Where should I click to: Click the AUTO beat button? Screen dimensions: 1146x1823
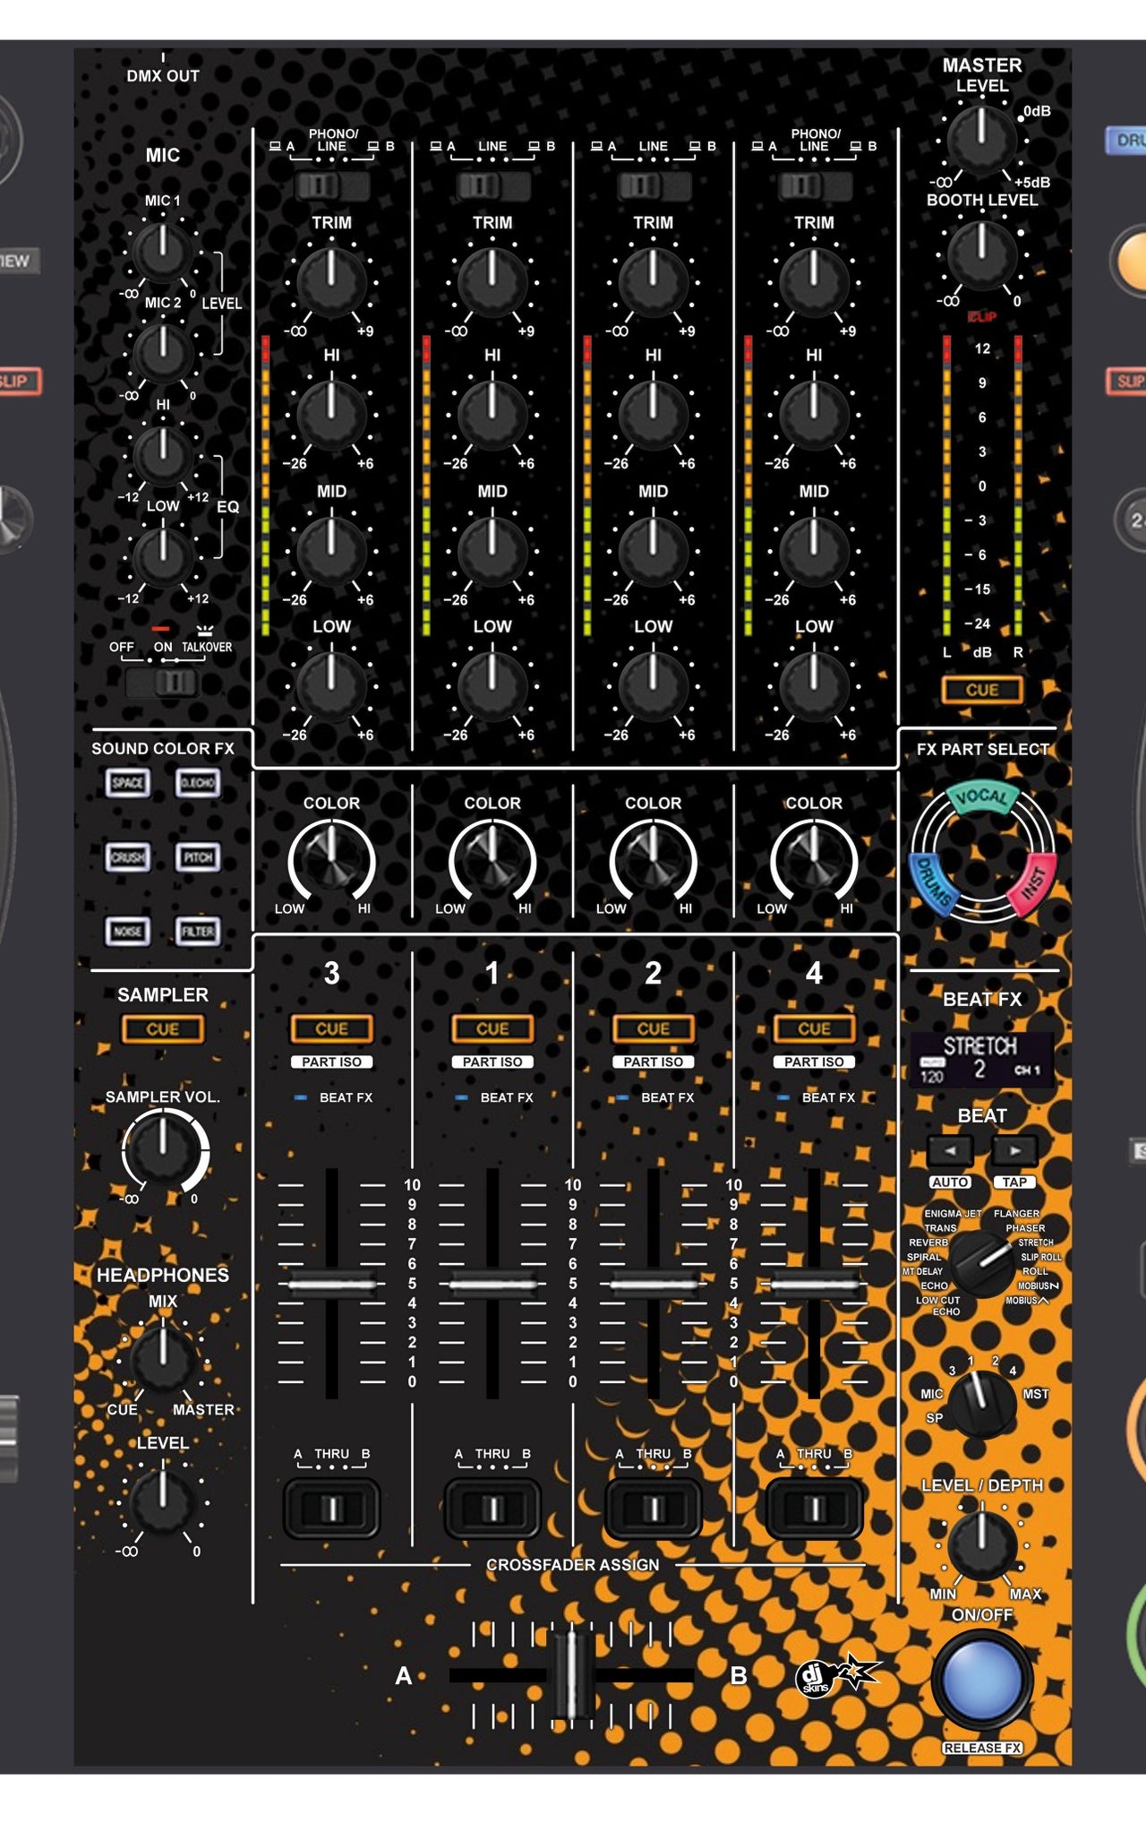coord(950,1182)
